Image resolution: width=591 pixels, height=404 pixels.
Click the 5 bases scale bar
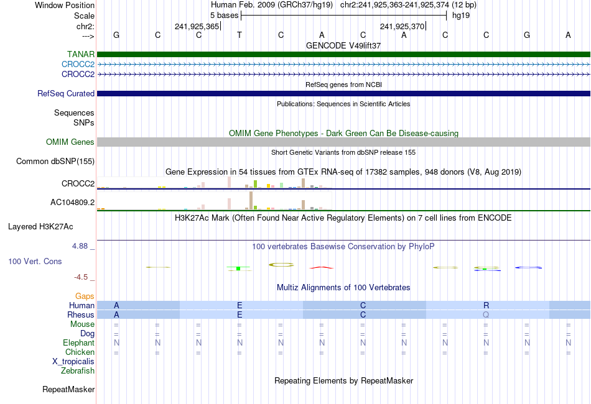[x=344, y=16]
